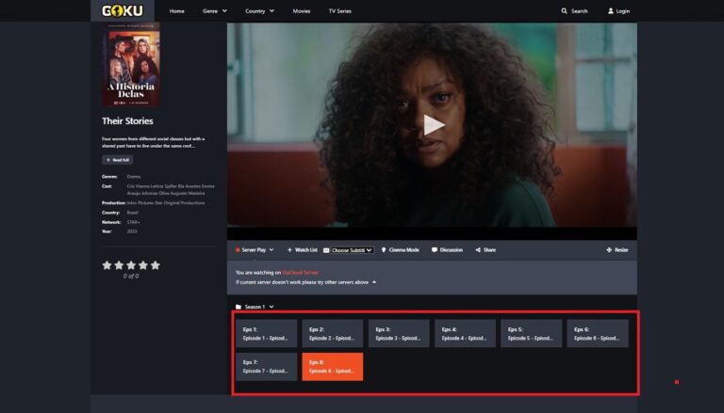Click the Brazil country link

tap(133, 213)
